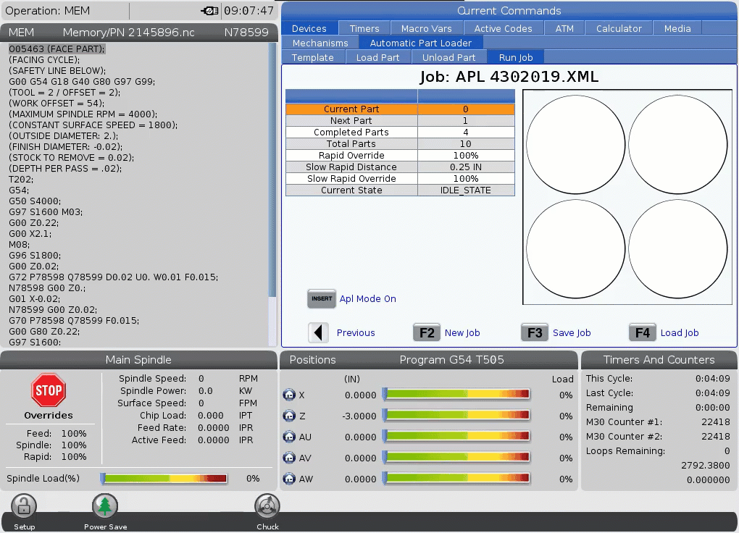Click the red STOP spindle icon
This screenshot has height=533, width=739.
click(49, 391)
